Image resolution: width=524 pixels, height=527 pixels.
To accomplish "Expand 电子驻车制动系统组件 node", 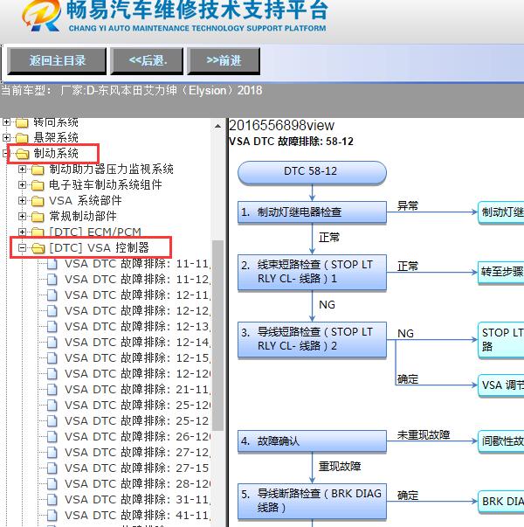I will pos(22,185).
